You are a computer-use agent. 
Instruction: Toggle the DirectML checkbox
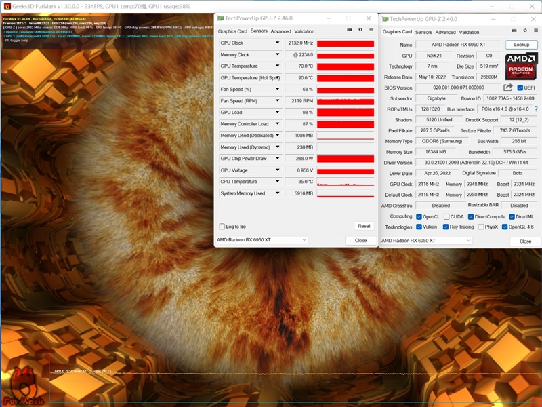click(512, 216)
